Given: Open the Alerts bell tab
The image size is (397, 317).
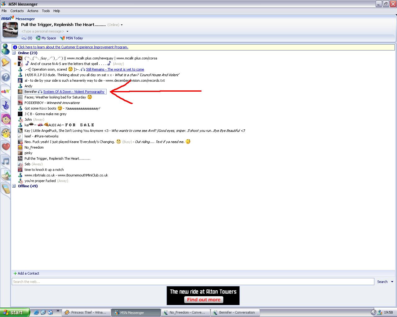Looking at the screenshot, I should (6, 63).
